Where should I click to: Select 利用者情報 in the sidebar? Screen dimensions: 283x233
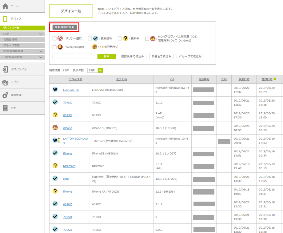pos(10,40)
